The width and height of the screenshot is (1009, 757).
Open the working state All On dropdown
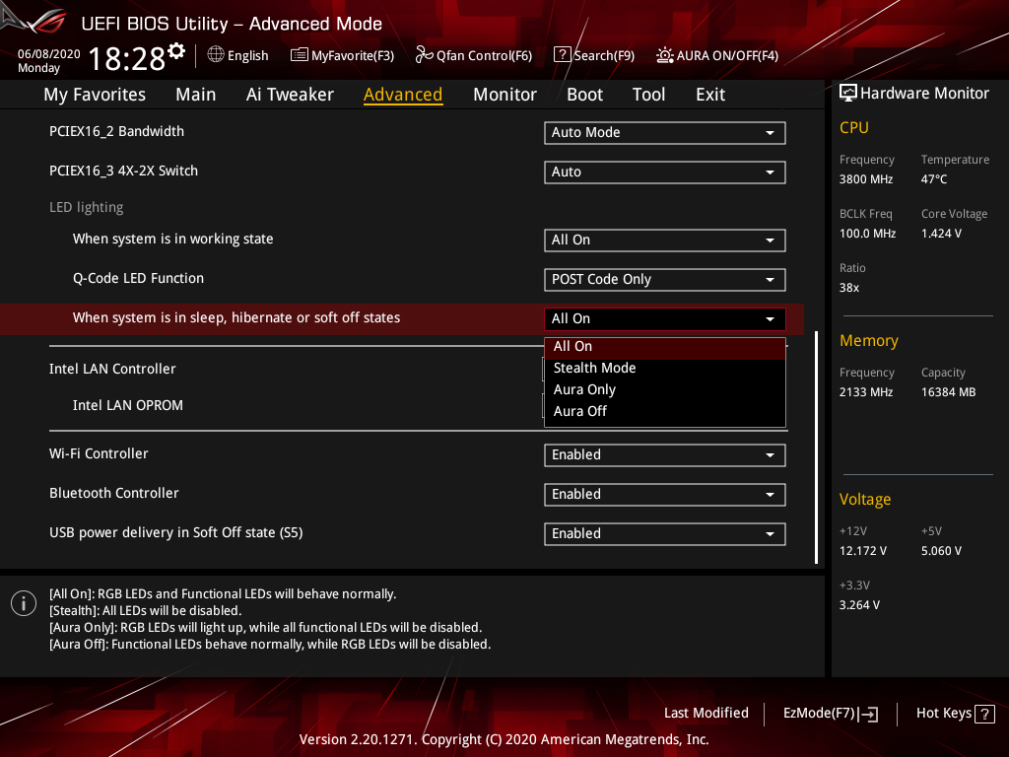coord(665,241)
